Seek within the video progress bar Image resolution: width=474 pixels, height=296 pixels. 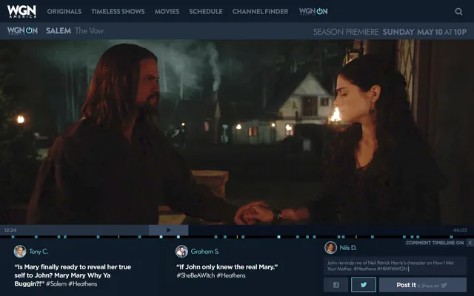pos(237,230)
